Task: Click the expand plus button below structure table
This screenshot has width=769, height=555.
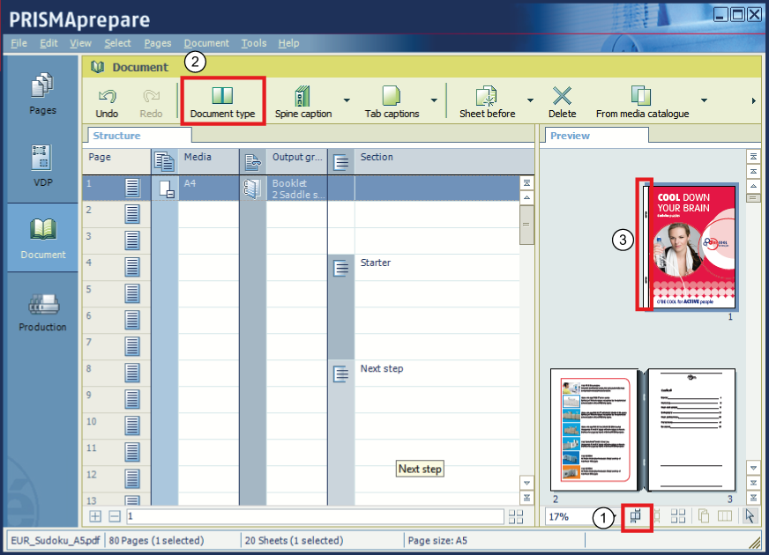Action: pos(95,517)
